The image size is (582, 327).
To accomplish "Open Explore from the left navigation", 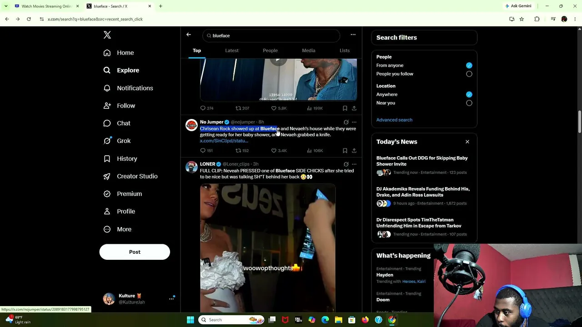I will [121, 70].
